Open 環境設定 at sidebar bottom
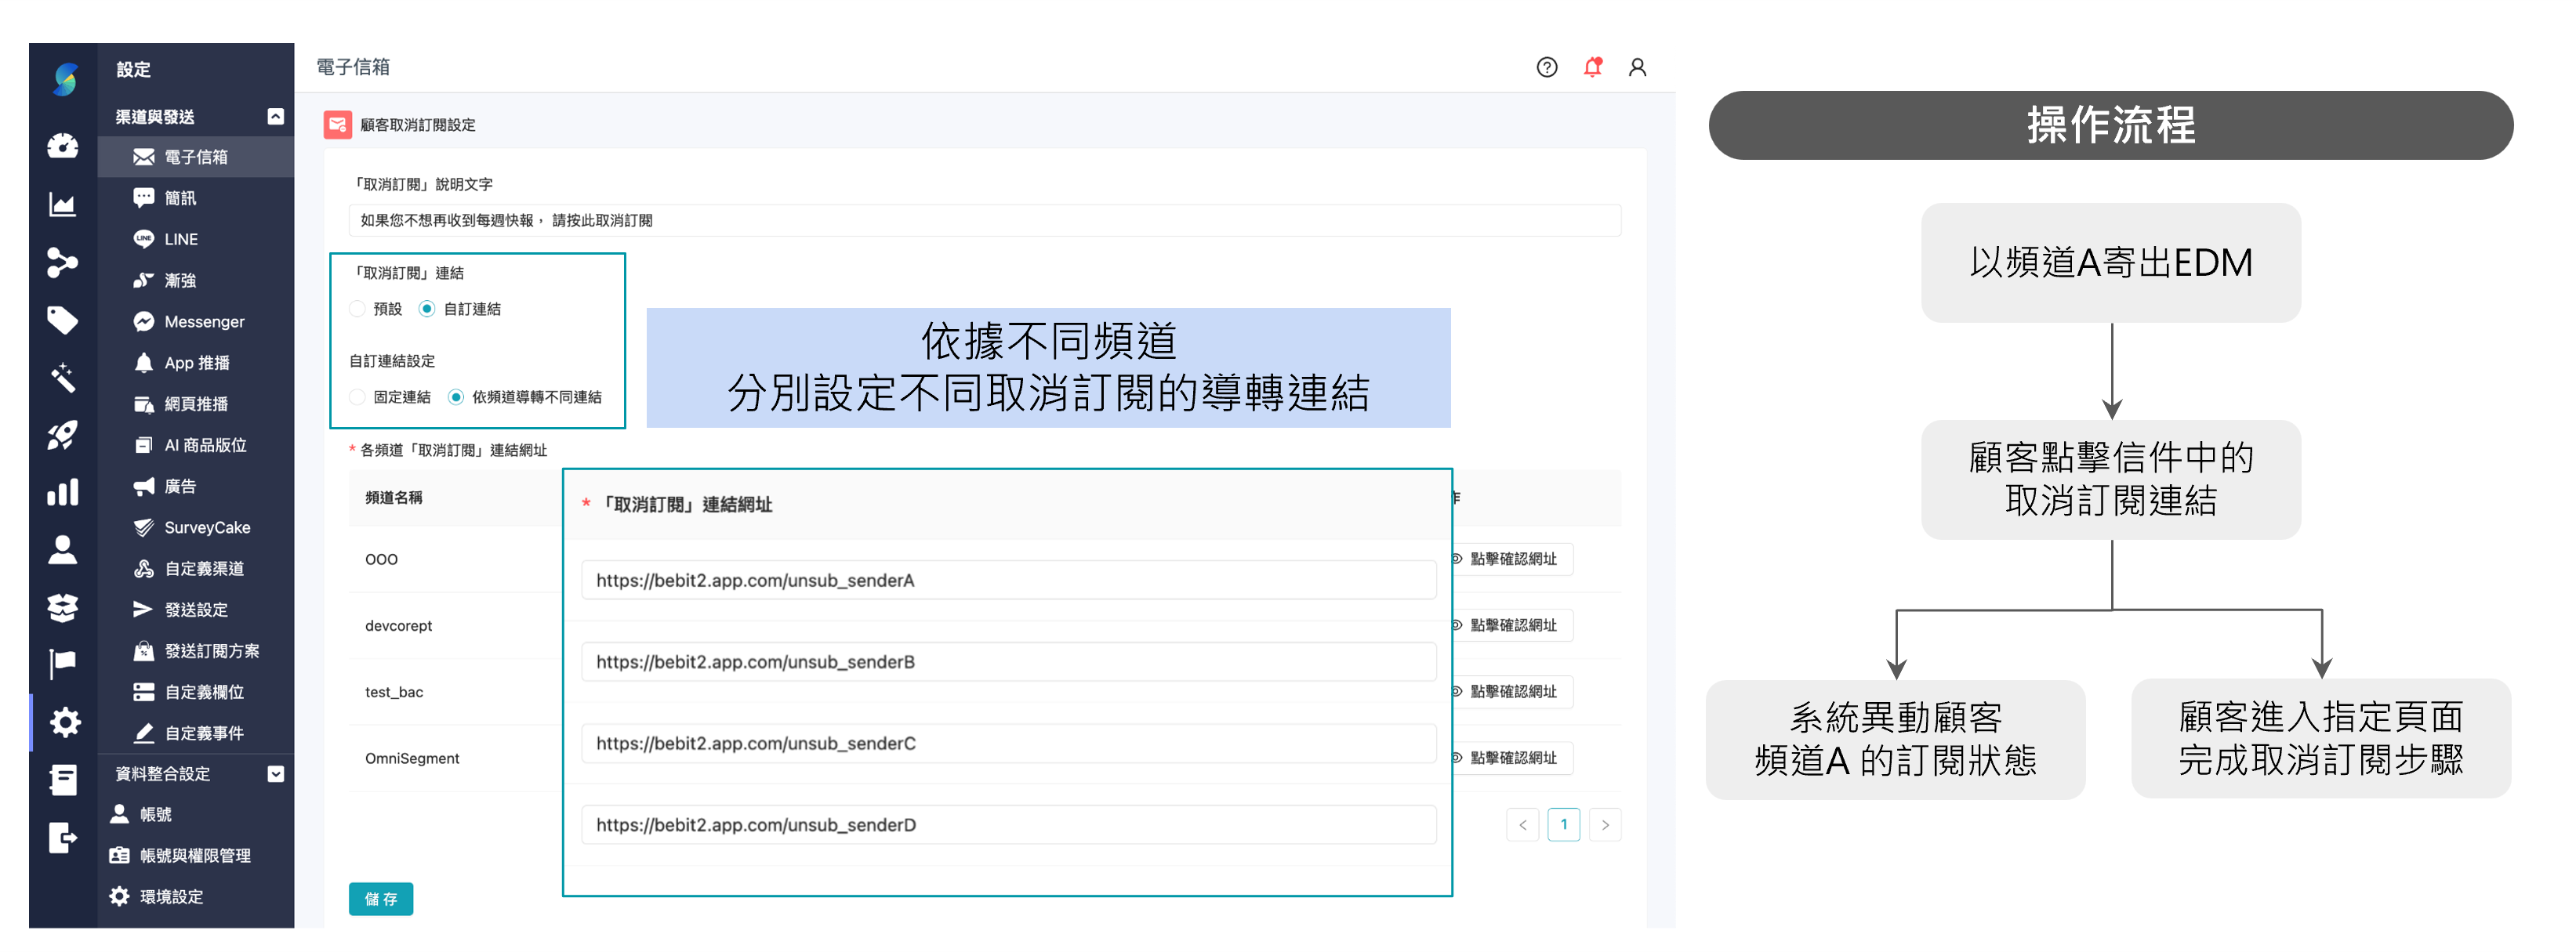Viewport: 2576px width, 952px height. (170, 896)
